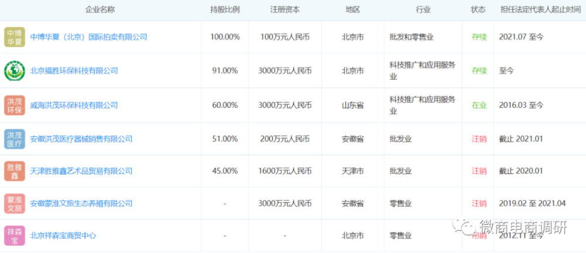Viewport: 586px width, 253px height.
Task: Click the 行业 column header
Action: click(423, 10)
